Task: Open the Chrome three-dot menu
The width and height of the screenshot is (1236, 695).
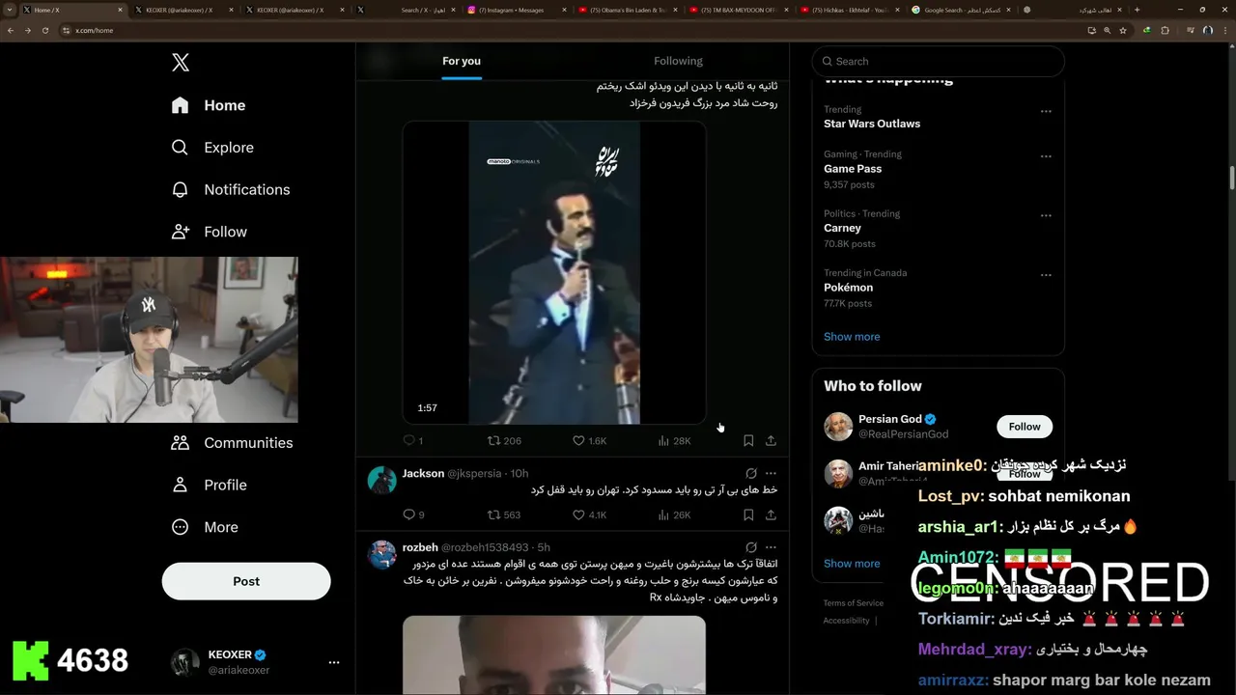Action: point(1225,30)
